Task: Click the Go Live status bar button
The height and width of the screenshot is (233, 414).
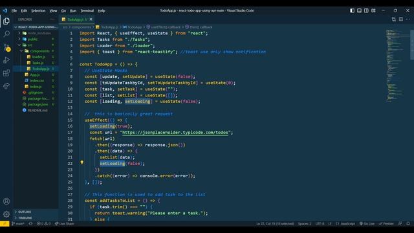Action: coord(367,223)
